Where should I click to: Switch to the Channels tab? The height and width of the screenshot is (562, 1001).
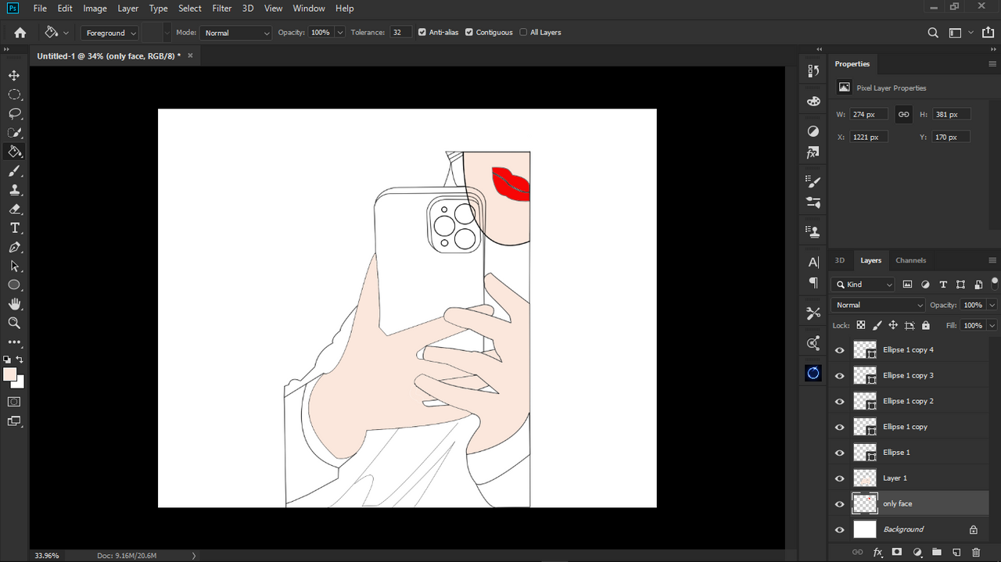point(911,260)
